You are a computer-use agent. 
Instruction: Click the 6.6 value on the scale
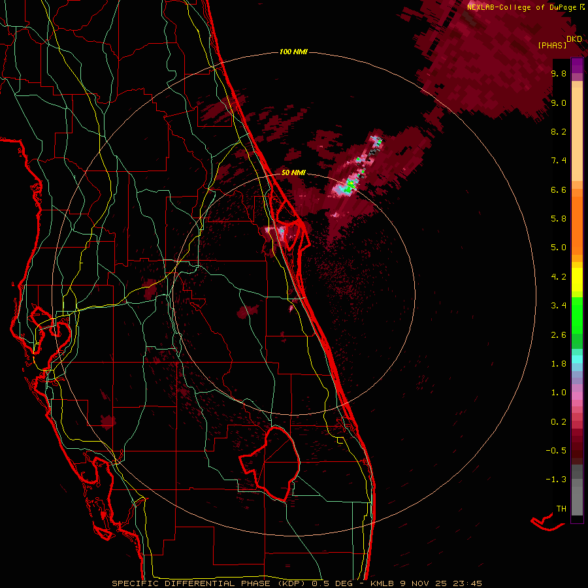(559, 189)
